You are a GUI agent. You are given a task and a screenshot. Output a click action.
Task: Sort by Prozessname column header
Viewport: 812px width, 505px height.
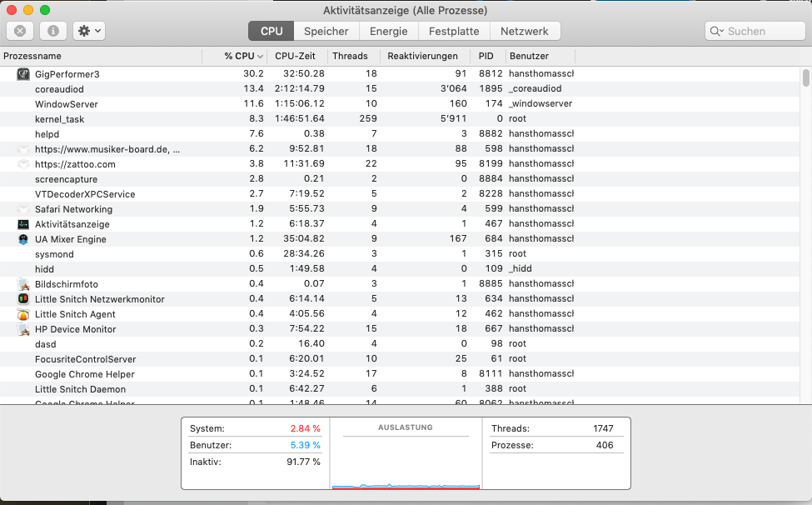101,56
